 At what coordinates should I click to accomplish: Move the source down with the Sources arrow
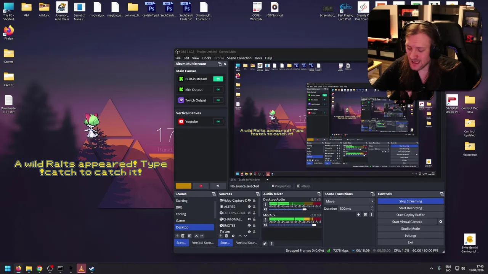click(x=246, y=236)
